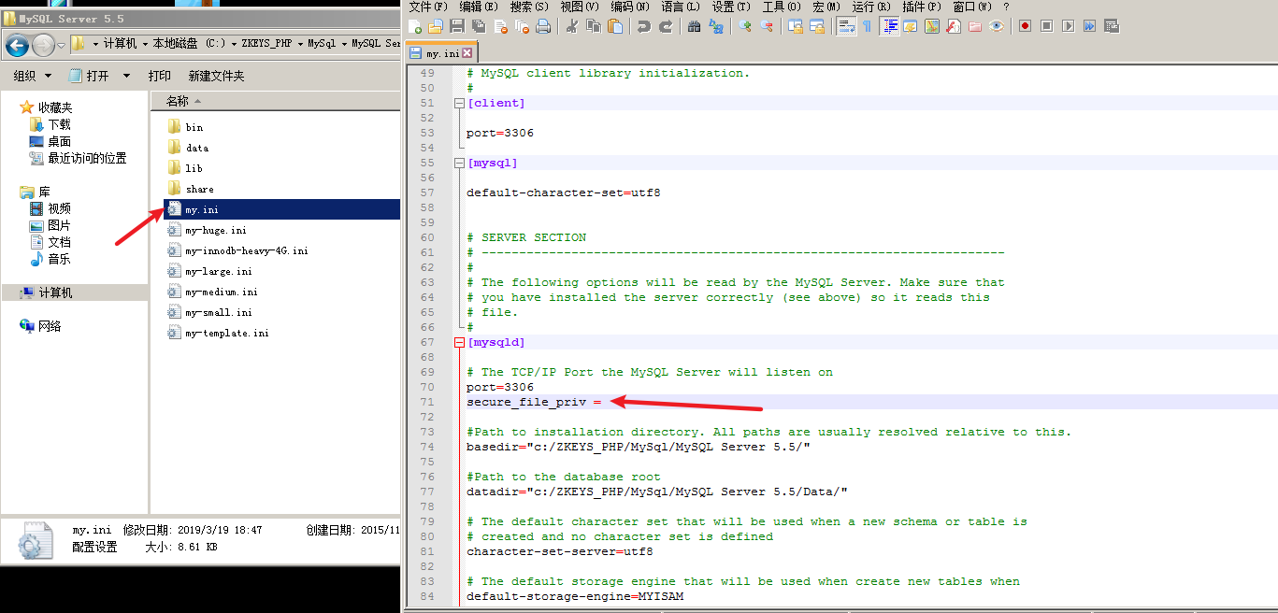Select the my.ini document tab
The height and width of the screenshot is (613, 1278).
[x=442, y=53]
